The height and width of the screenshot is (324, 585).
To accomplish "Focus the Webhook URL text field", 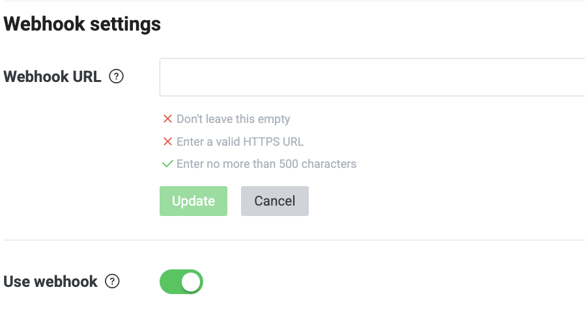I will 371,77.
